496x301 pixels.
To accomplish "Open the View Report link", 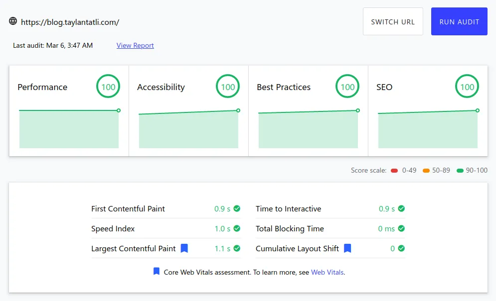I will click(135, 45).
